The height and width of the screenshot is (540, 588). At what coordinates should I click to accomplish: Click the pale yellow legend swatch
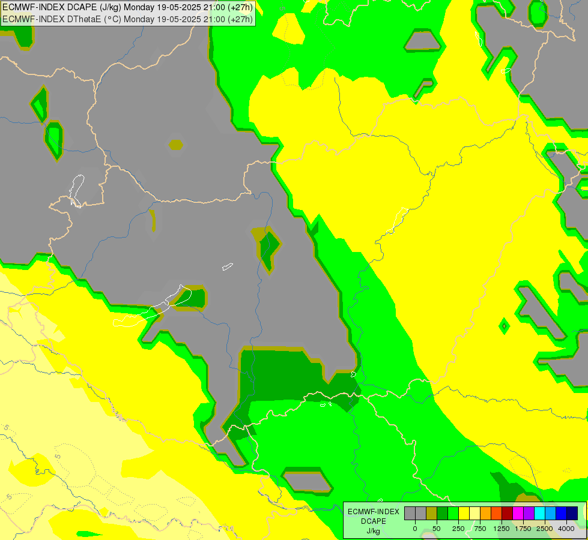(x=474, y=514)
